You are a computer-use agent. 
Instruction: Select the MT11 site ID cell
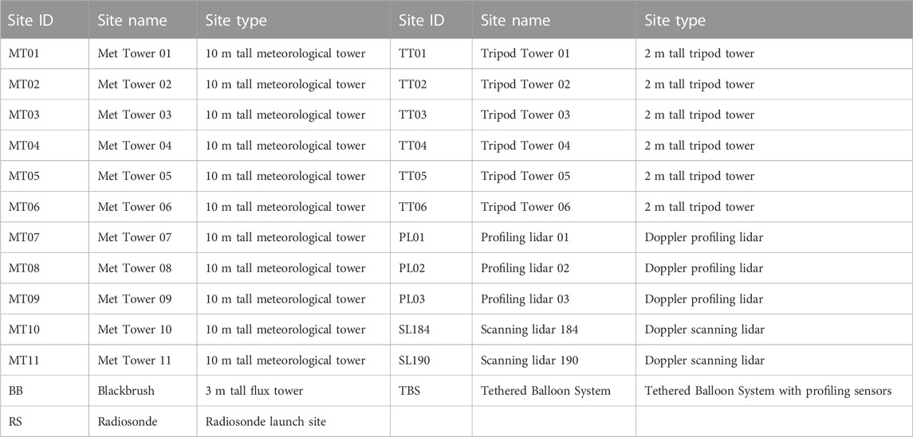click(44, 361)
